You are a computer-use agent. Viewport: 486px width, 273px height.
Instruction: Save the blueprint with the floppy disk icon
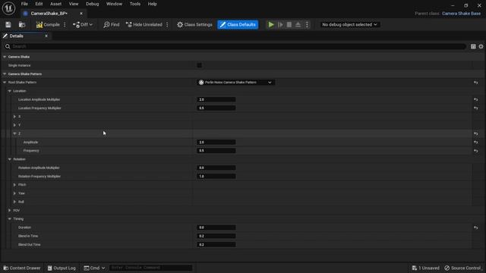point(8,24)
